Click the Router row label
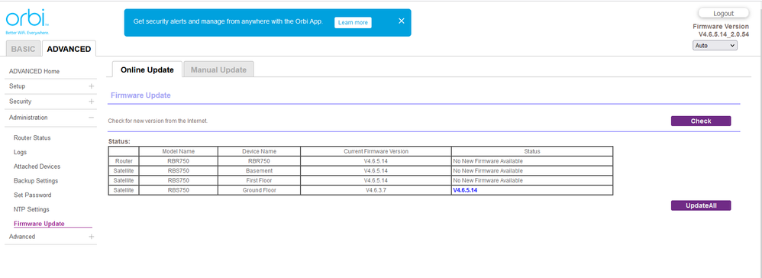This screenshot has width=762, height=278. point(124,161)
